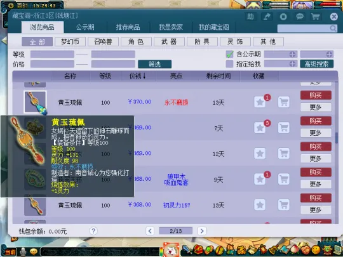Click the bell icon in bottom bar
Image resolution: width=343 pixels, height=257 pixels.
(274, 249)
